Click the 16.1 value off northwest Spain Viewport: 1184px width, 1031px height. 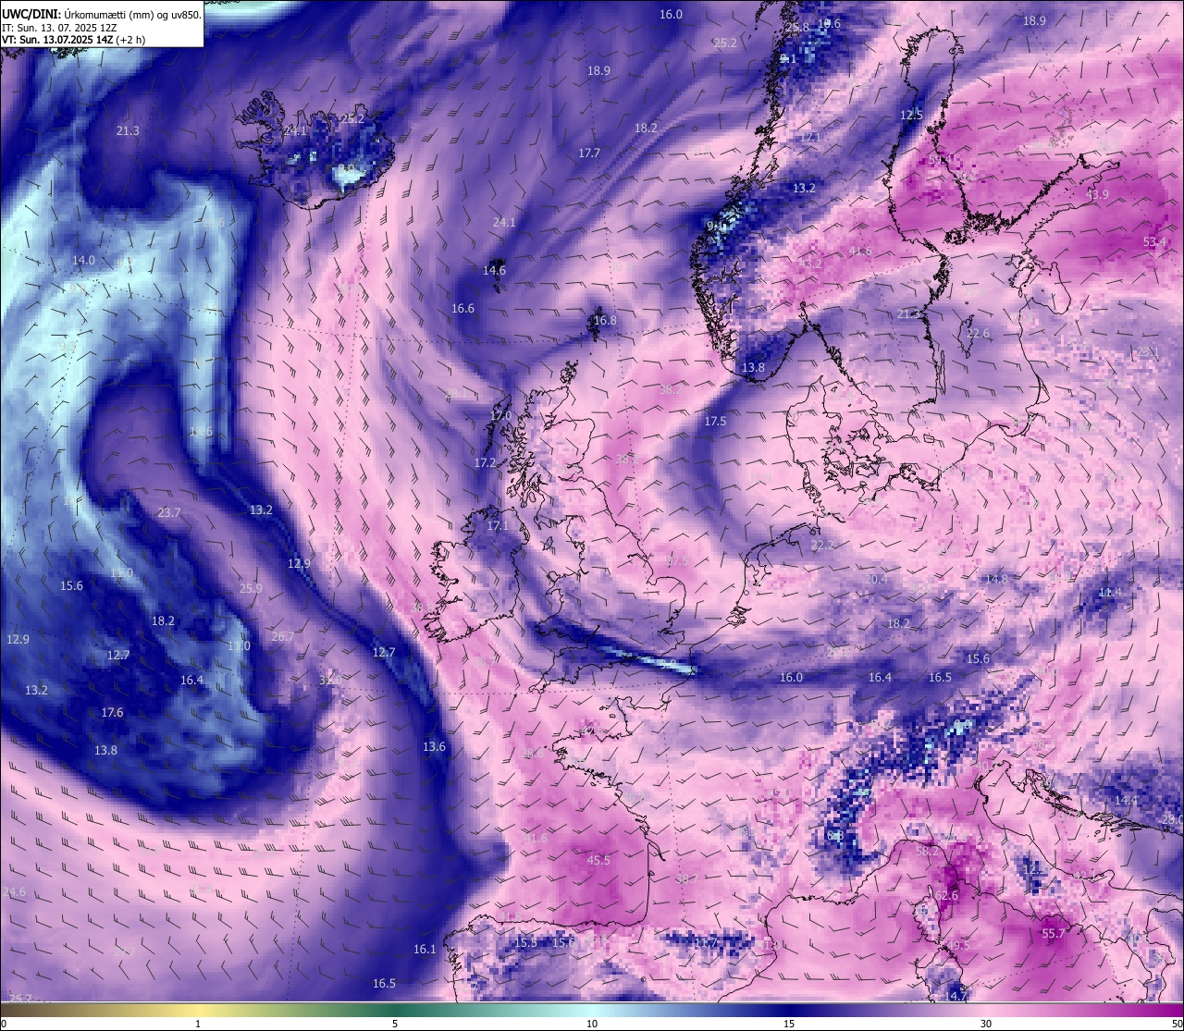click(x=425, y=950)
